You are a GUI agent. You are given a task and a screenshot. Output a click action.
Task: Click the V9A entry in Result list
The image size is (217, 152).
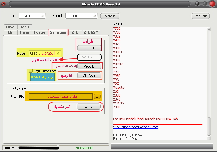click(x=116, y=80)
